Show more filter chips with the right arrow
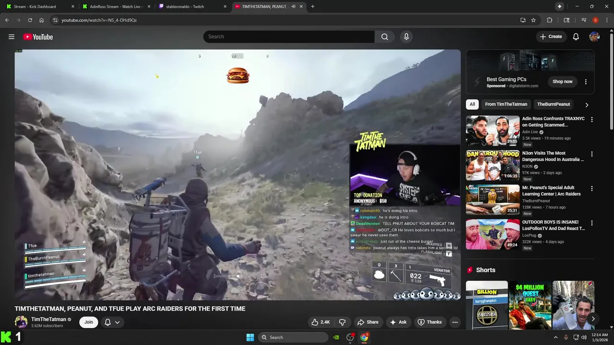This screenshot has width=614, height=345. coord(586,104)
